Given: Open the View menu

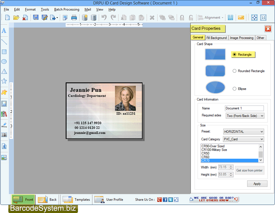Looking at the screenshot, I should pos(100,9).
